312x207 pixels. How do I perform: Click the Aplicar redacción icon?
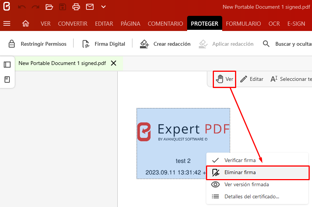pos(203,44)
